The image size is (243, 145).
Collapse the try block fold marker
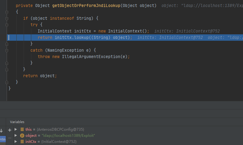[x=7, y=25]
